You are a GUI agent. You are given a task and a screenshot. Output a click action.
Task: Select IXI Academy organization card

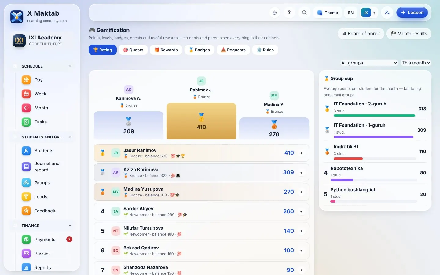coord(42,41)
